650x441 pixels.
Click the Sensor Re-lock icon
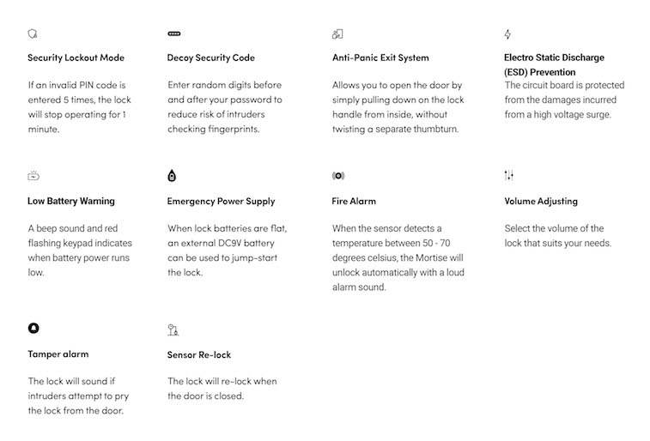[x=173, y=329]
